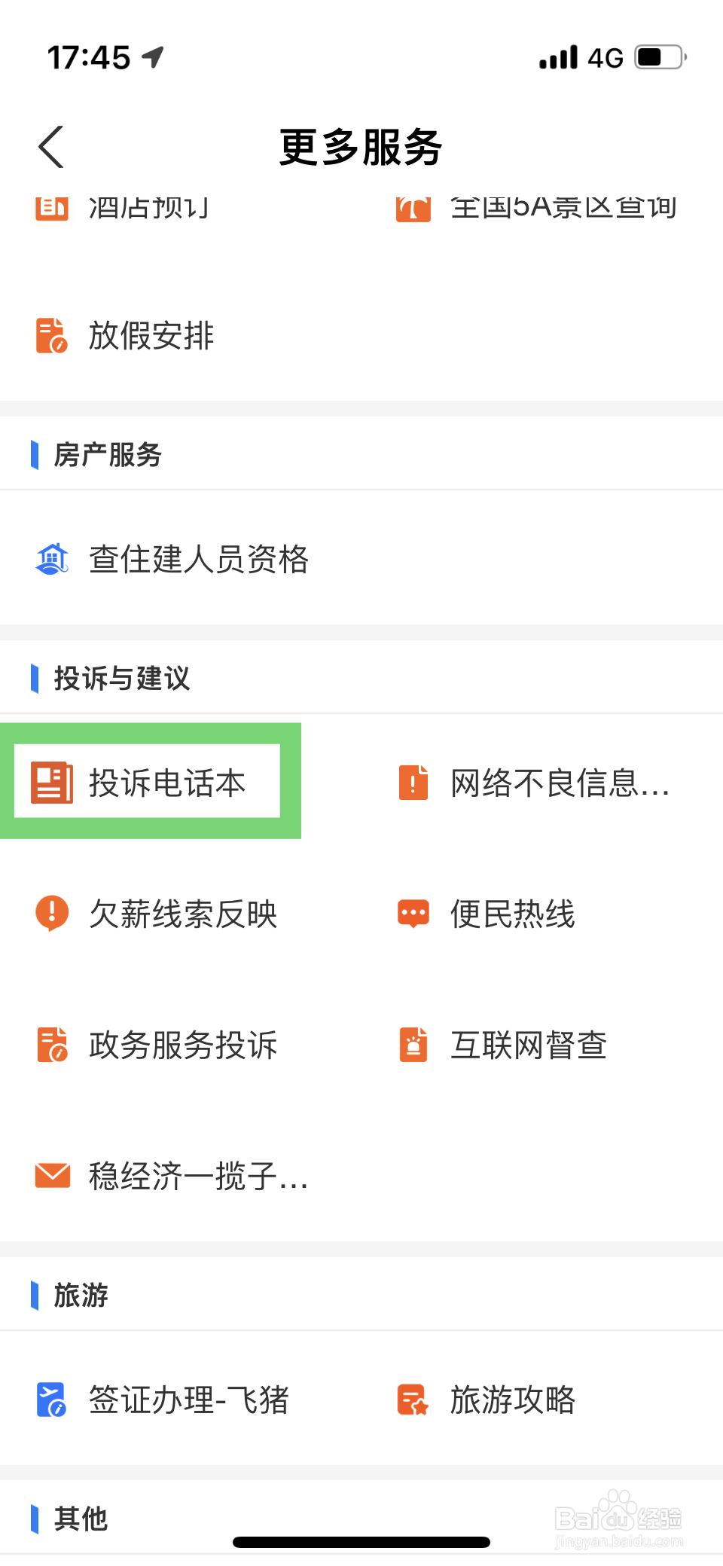Open 签证办理-飞猪 service
Viewport: 723px width, 1566px height.
[188, 1400]
